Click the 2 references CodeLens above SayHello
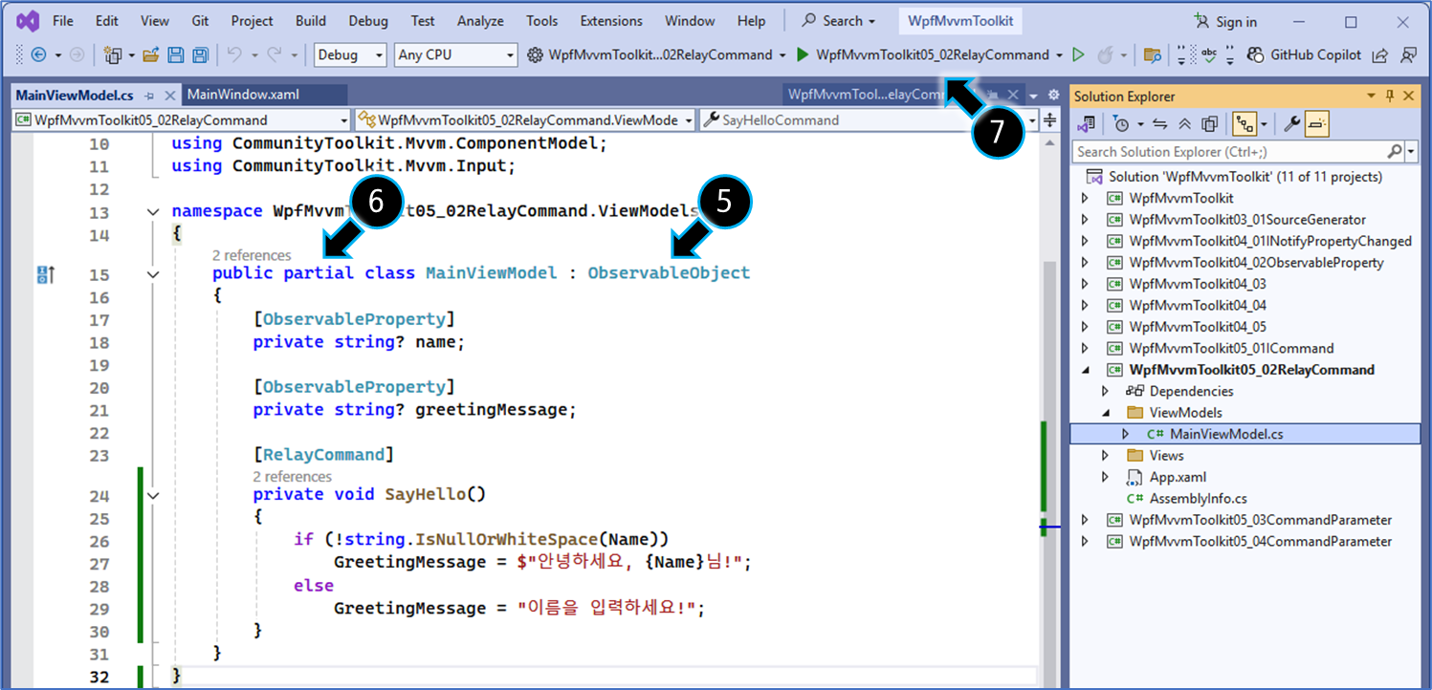The height and width of the screenshot is (690, 1432). pos(293,477)
